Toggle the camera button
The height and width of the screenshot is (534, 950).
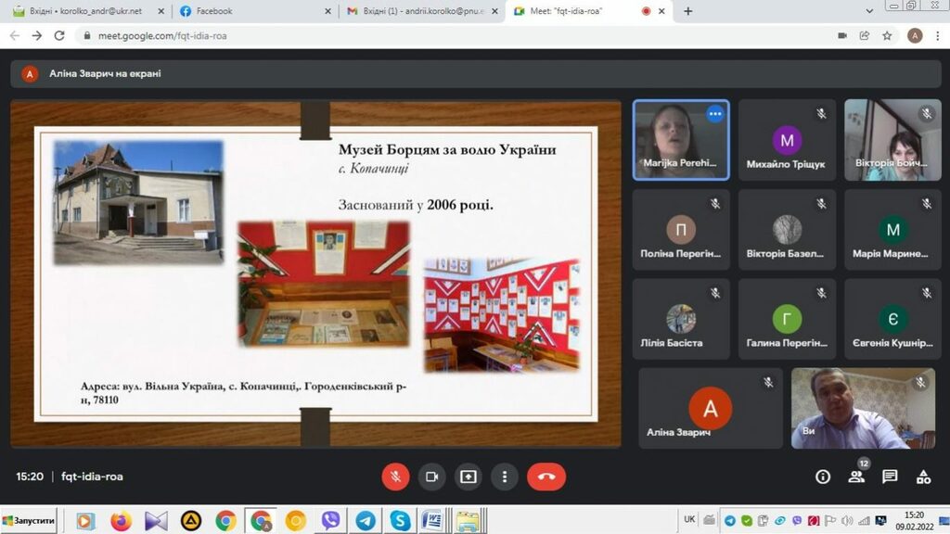pos(431,477)
